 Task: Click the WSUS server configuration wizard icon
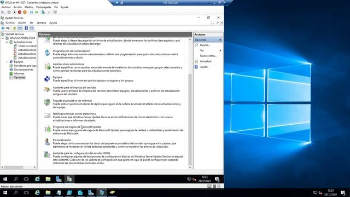tap(47, 155)
